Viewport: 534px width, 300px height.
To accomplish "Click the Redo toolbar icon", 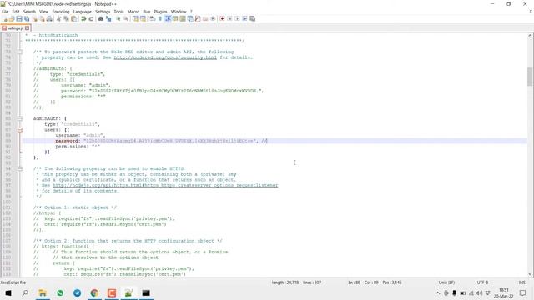I will (91, 18).
